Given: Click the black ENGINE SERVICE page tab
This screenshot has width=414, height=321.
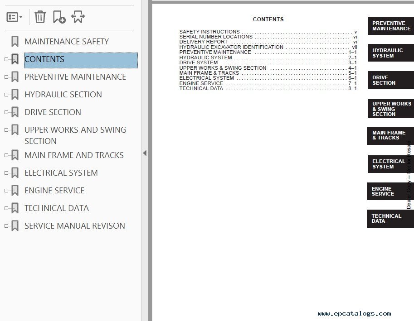Looking at the screenshot, I should pyautogui.click(x=390, y=191).
